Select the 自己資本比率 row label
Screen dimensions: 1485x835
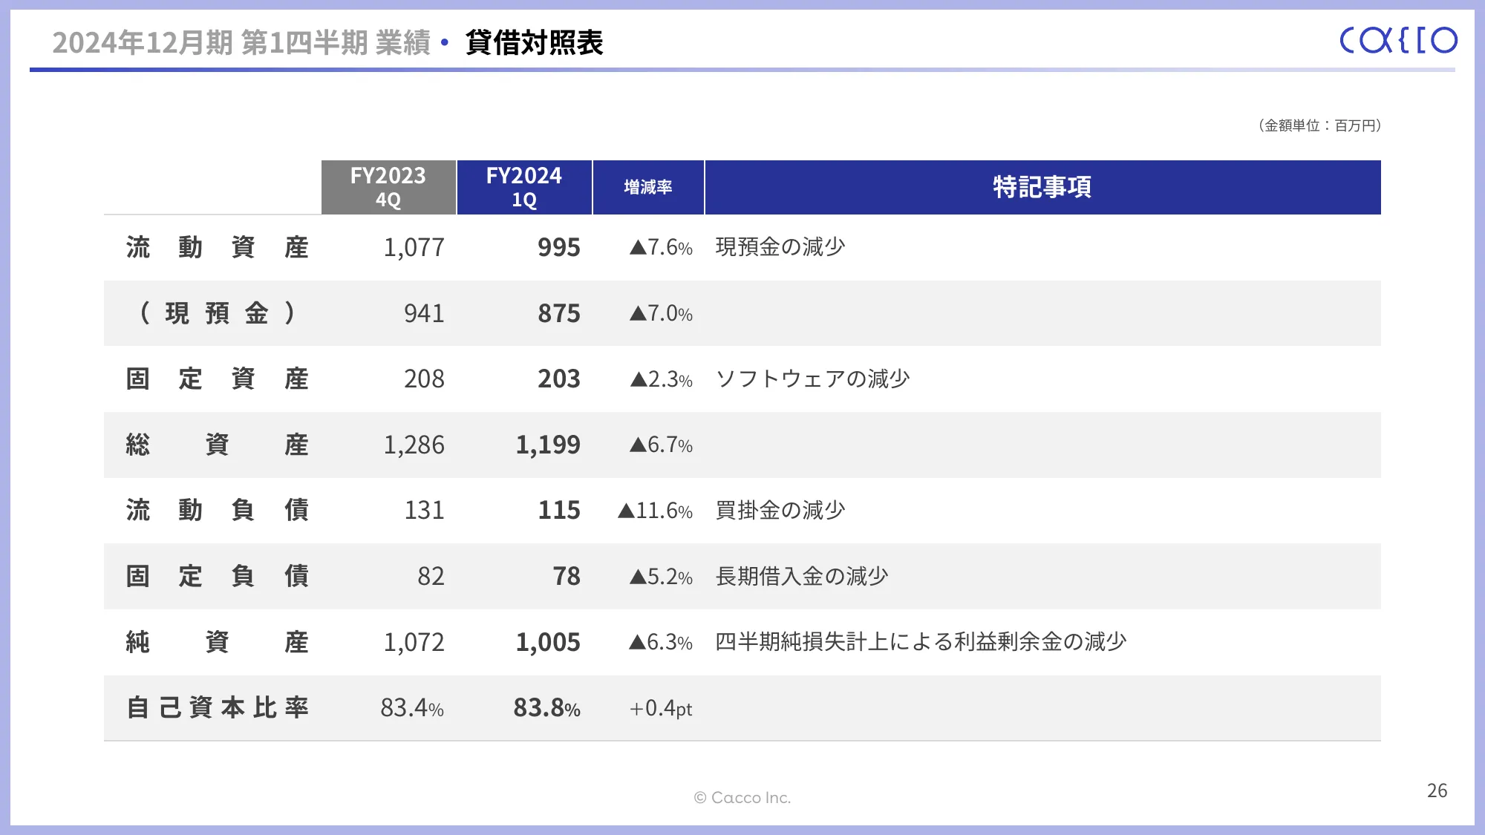[x=217, y=707]
